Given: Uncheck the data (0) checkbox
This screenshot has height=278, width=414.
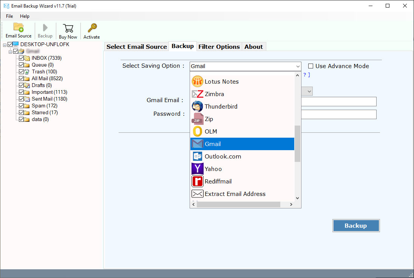Looking at the screenshot, I should (x=22, y=120).
